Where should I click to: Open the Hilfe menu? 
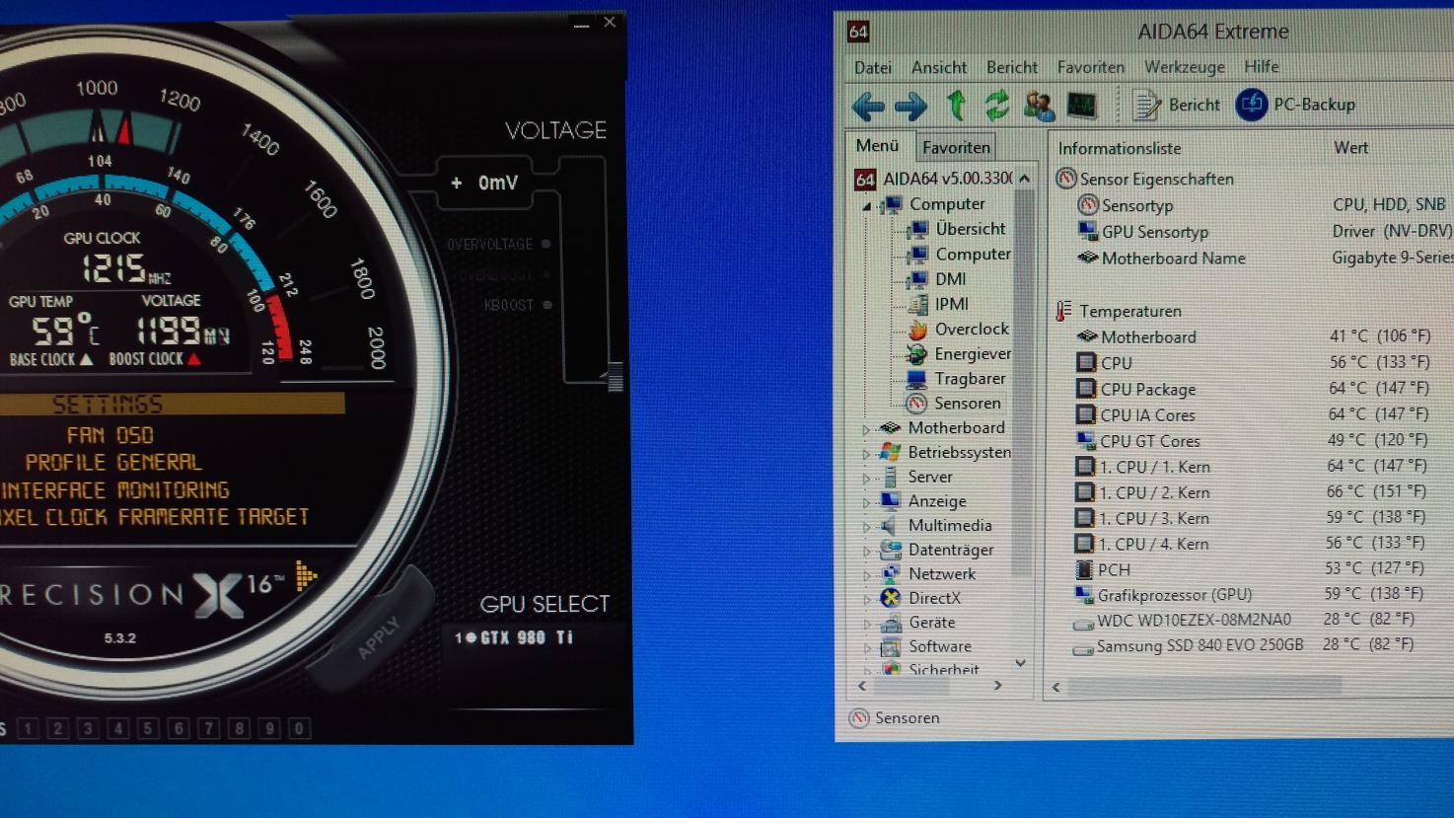click(x=1262, y=66)
